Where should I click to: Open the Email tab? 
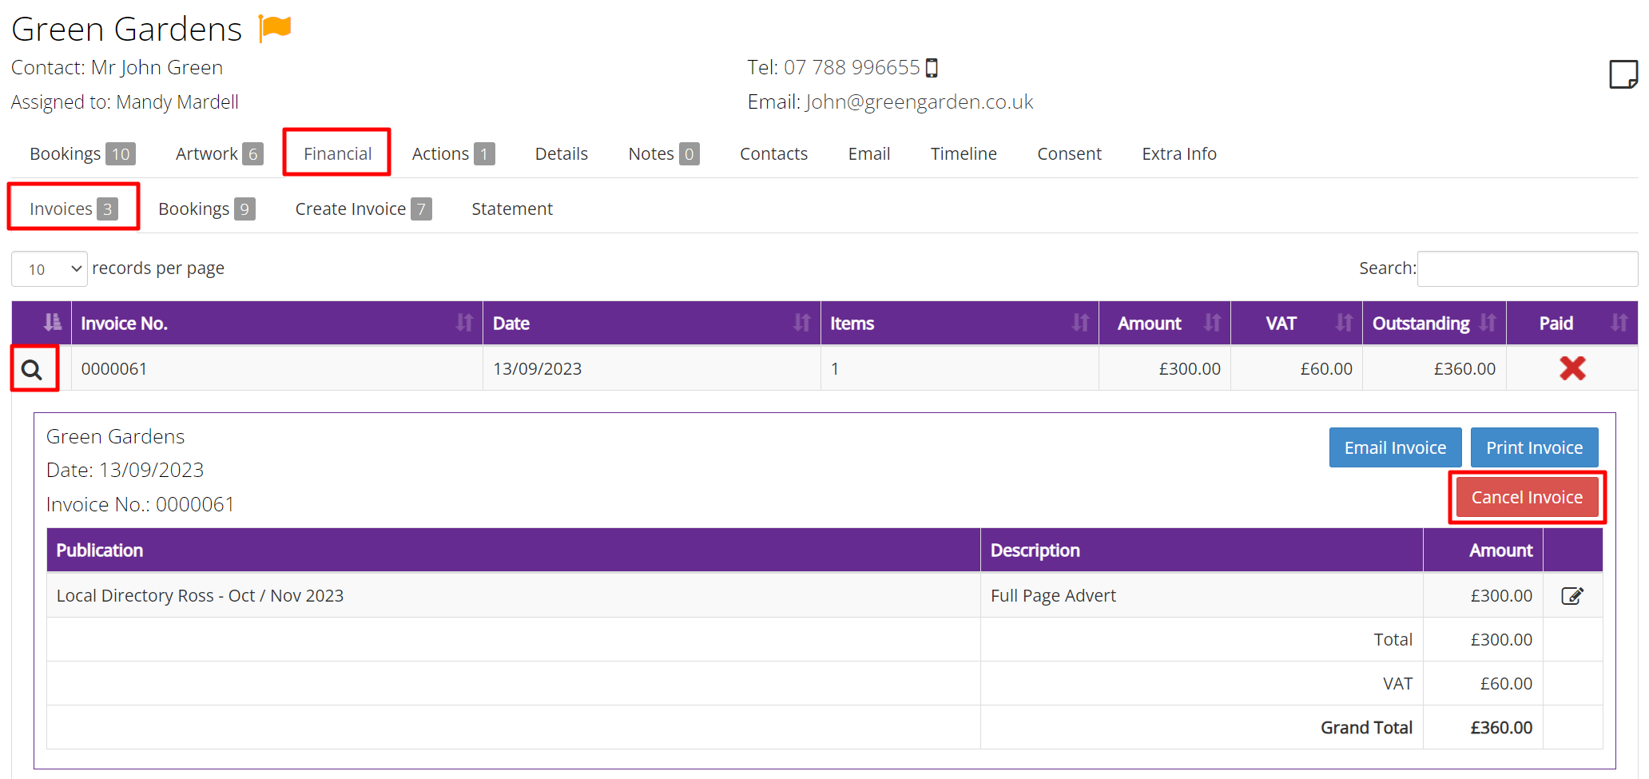(x=868, y=153)
